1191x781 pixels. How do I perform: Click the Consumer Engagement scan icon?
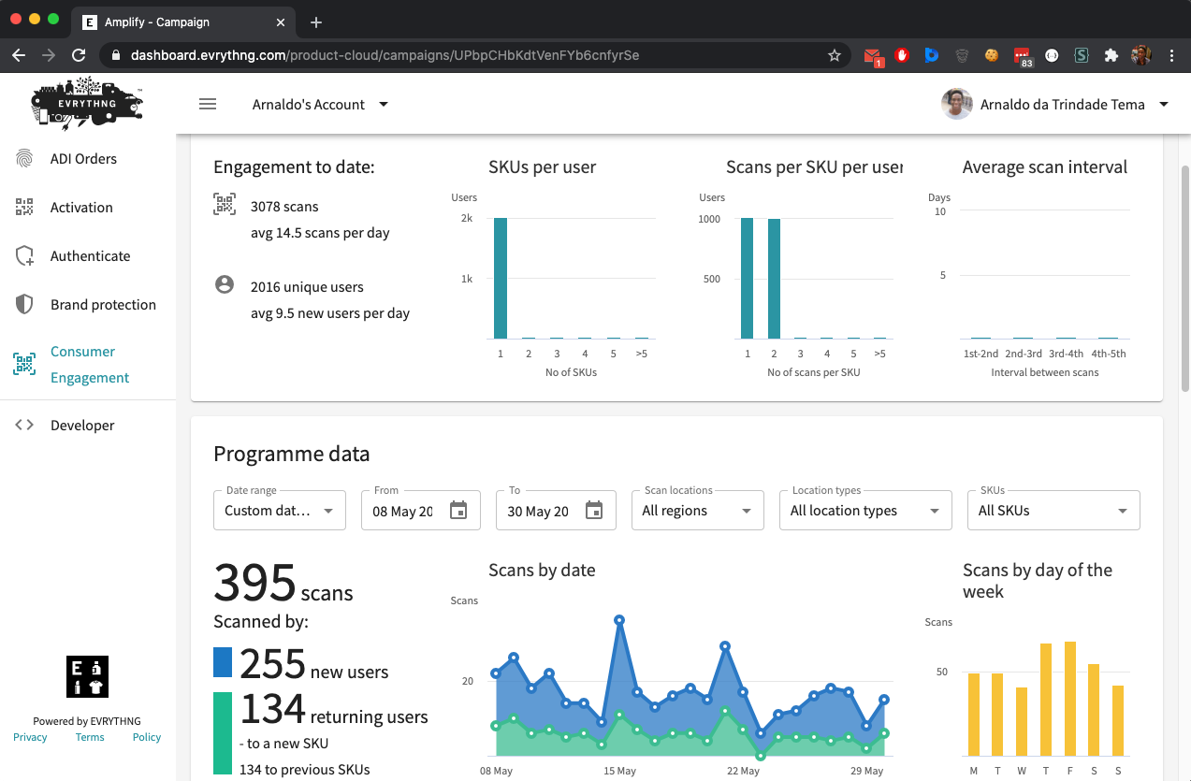pyautogui.click(x=24, y=365)
